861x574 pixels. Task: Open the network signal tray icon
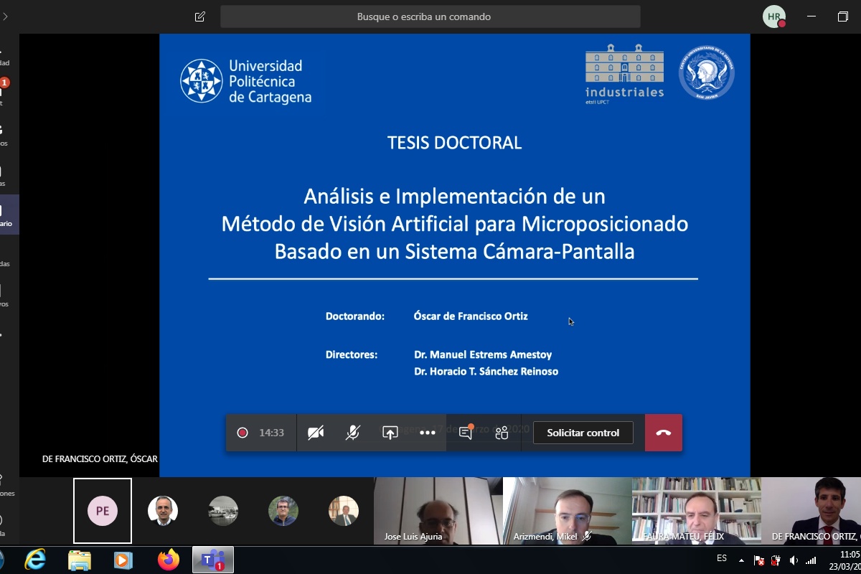(x=811, y=560)
